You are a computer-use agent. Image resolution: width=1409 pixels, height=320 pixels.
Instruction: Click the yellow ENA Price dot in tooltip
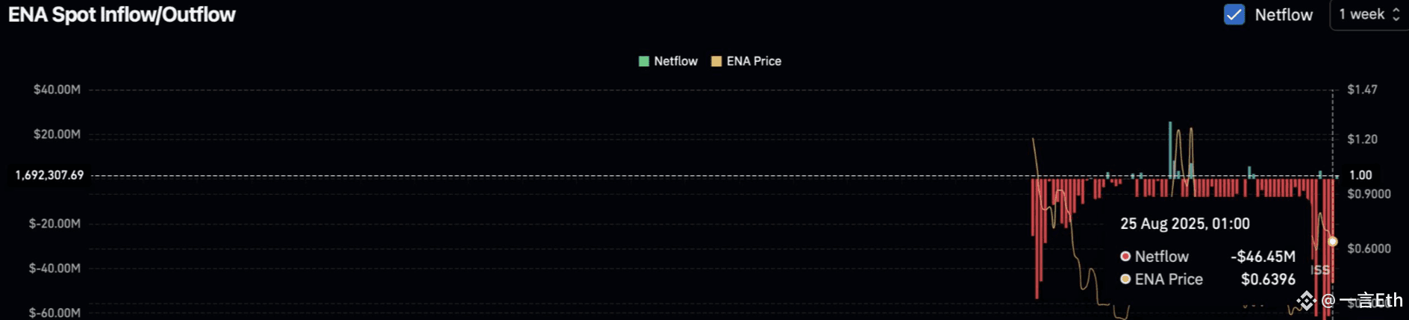(1125, 279)
